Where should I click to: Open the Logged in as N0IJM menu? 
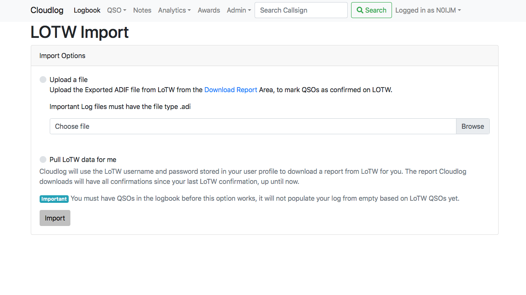[428, 10]
